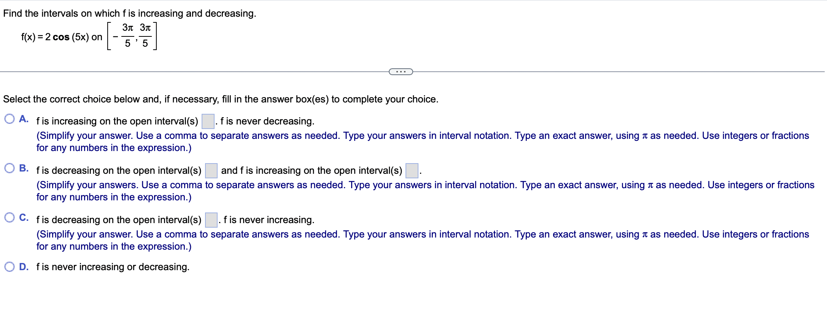
Task: Click the "f is never decreasing." text
Action: click(x=267, y=121)
